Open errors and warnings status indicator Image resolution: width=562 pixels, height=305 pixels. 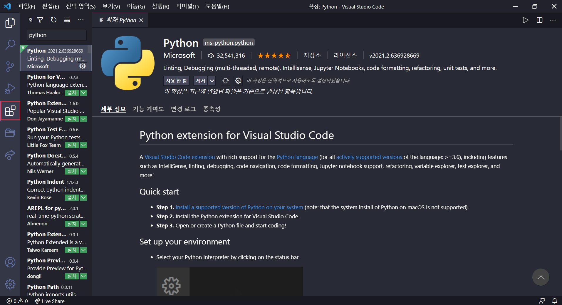click(x=17, y=301)
